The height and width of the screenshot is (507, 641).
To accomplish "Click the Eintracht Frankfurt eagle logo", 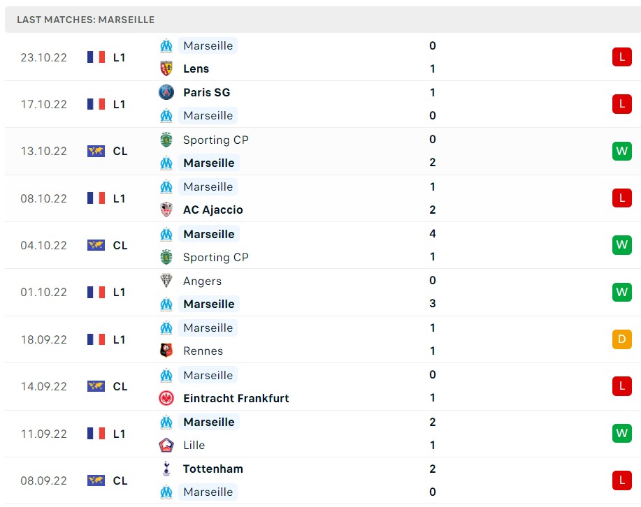I will click(166, 398).
